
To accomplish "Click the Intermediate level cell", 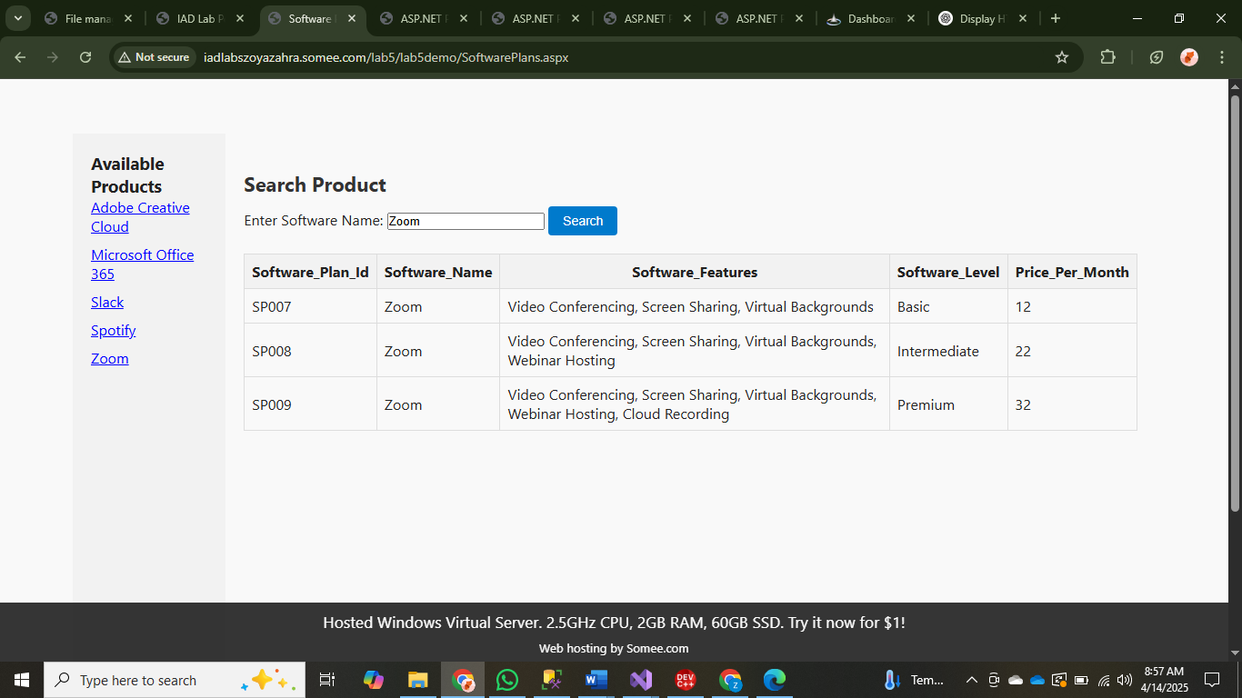I will point(948,351).
